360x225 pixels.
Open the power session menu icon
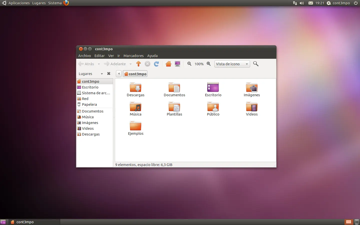(x=356, y=3)
